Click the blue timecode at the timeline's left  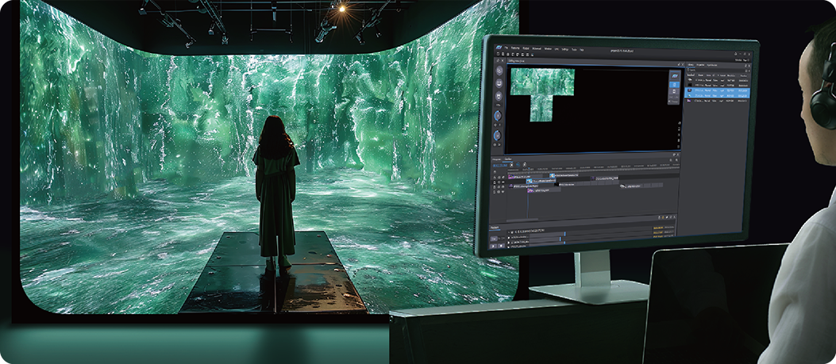(x=500, y=166)
